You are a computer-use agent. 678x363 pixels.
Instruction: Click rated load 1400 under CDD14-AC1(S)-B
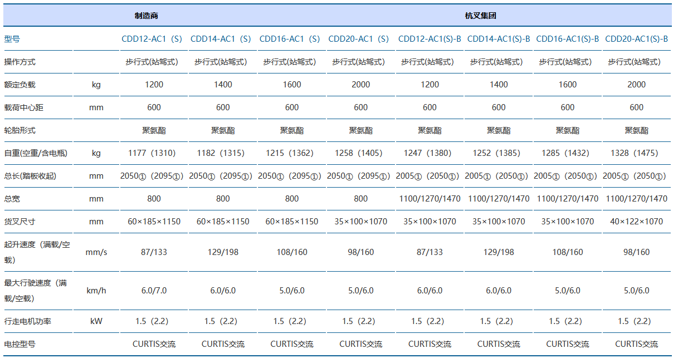(499, 85)
